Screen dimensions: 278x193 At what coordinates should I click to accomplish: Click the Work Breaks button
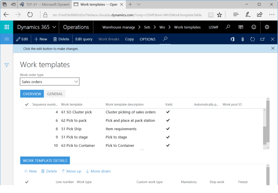[109, 39]
